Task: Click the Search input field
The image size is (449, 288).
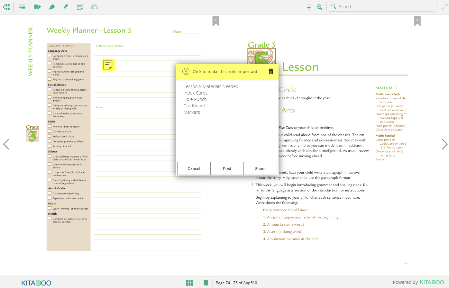Action: pos(386,7)
